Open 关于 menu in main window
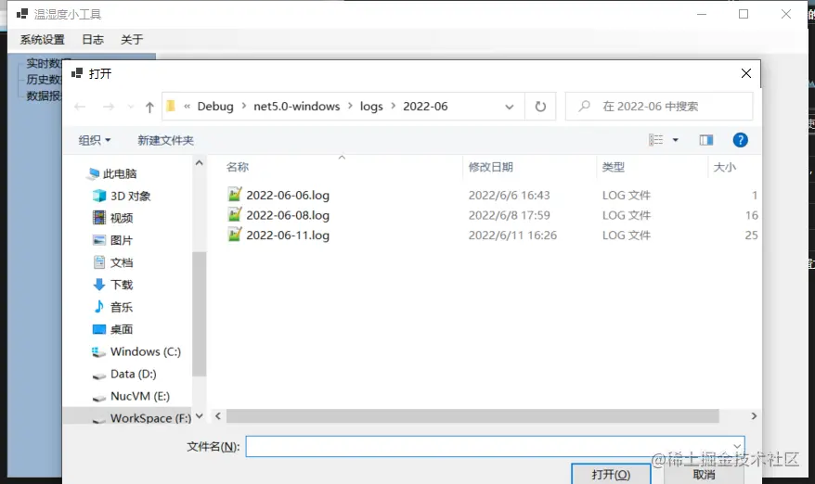This screenshot has height=484, width=815. point(132,40)
